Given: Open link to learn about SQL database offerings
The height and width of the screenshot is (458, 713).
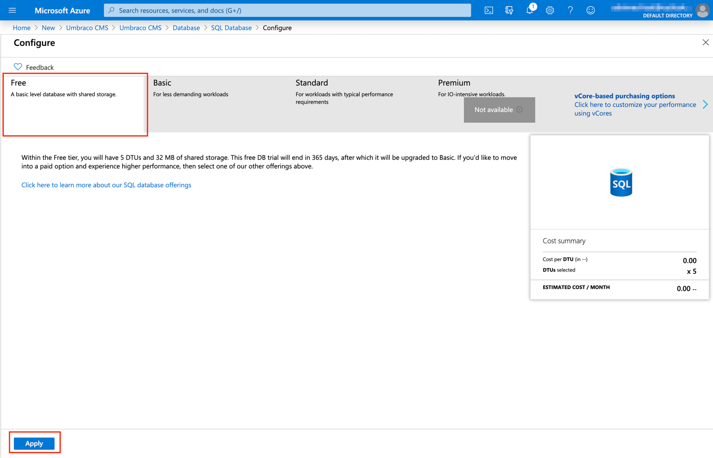Looking at the screenshot, I should [106, 185].
